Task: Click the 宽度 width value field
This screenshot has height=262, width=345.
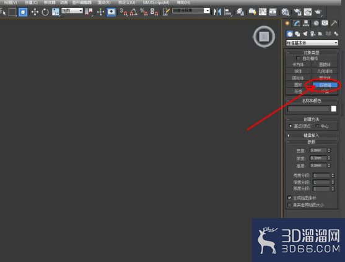Action: coord(318,150)
